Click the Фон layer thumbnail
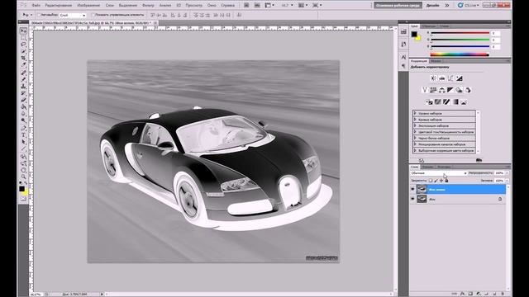529x297 pixels. click(422, 199)
